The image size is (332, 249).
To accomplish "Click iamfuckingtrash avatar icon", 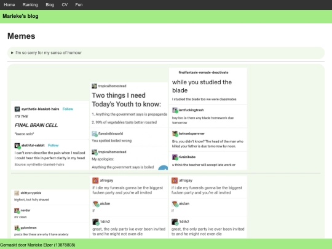I will pyautogui.click(x=175, y=110).
